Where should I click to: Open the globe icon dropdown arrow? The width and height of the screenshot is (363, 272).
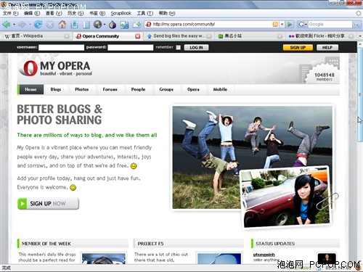(x=105, y=25)
